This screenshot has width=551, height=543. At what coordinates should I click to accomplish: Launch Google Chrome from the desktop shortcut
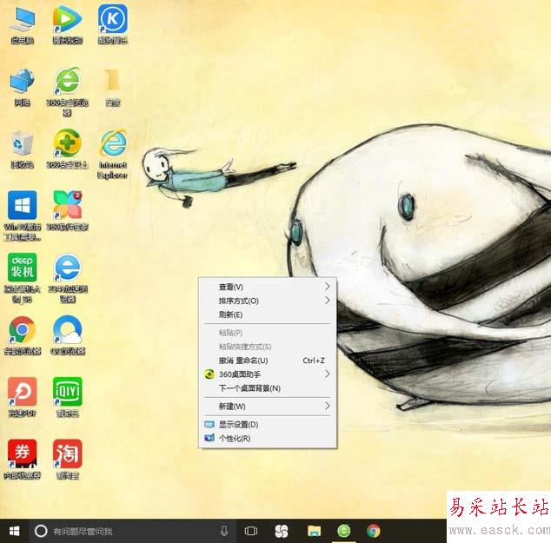(x=22, y=330)
